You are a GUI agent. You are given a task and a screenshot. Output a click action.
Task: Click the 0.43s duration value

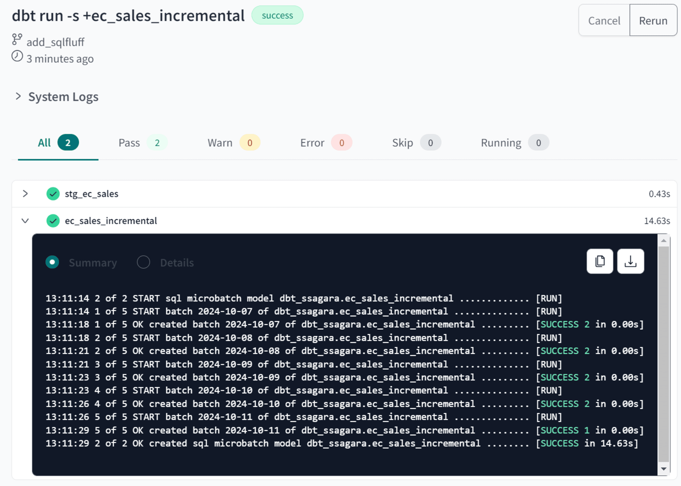click(x=659, y=194)
